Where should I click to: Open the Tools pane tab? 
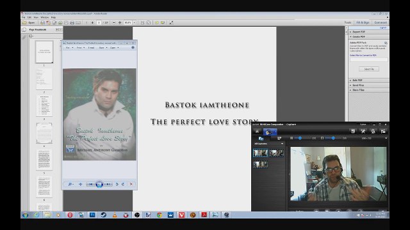point(348,23)
